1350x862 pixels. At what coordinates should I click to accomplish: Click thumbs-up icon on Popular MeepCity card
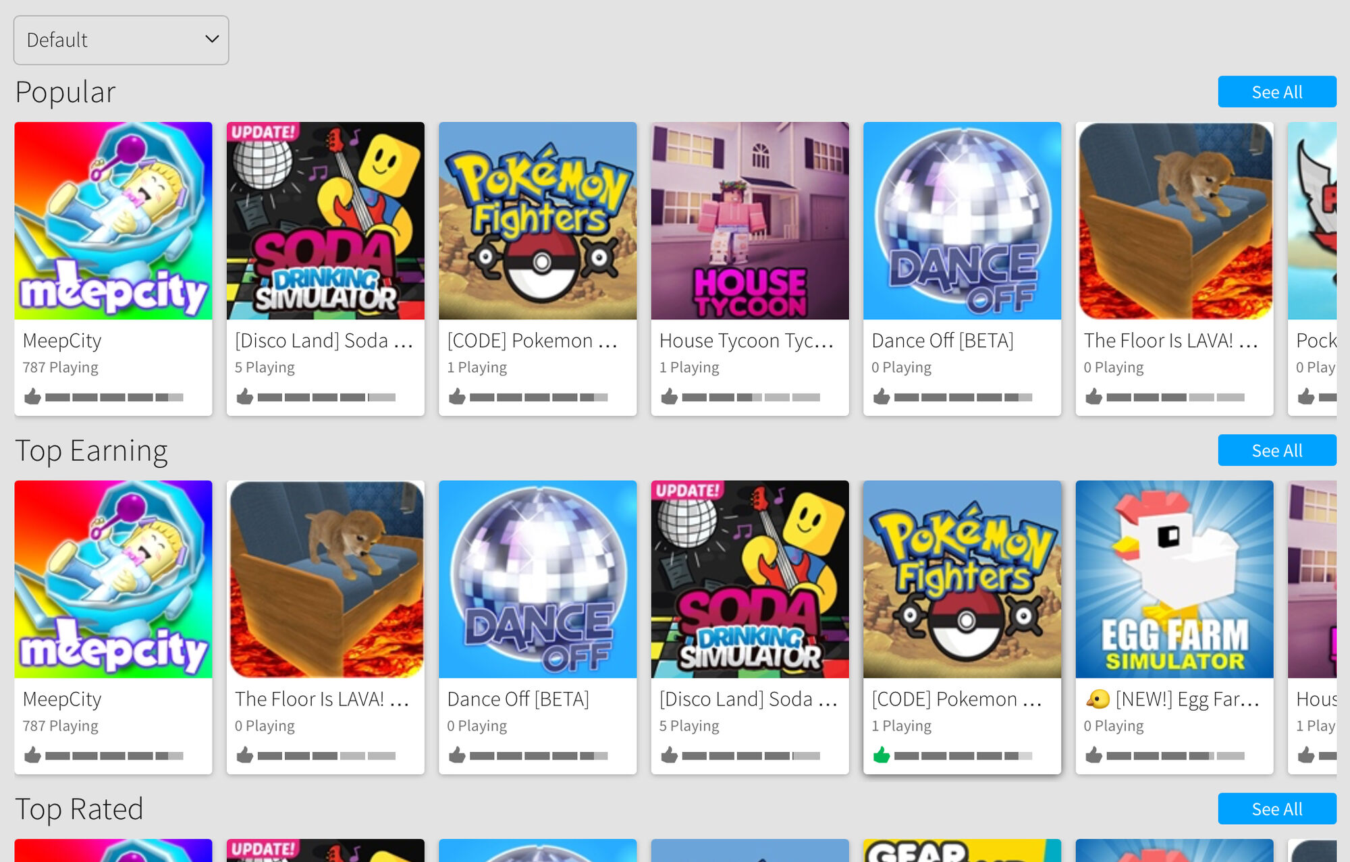click(32, 396)
